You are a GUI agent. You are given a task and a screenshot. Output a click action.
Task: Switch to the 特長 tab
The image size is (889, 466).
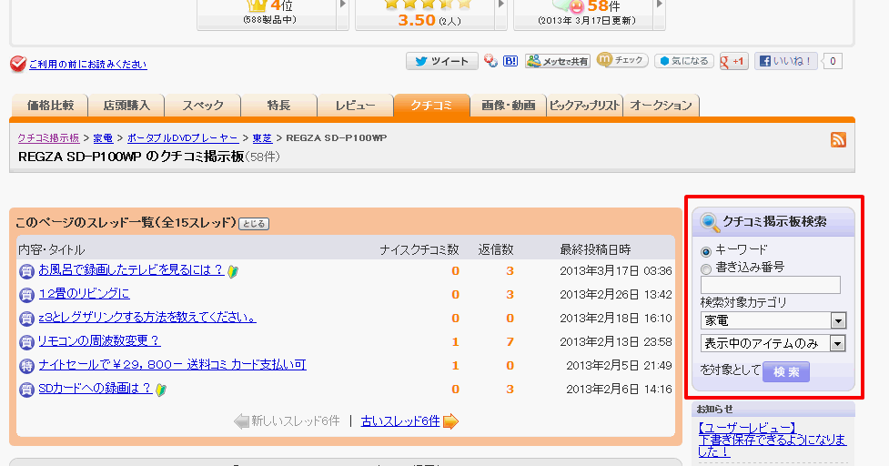click(x=279, y=106)
